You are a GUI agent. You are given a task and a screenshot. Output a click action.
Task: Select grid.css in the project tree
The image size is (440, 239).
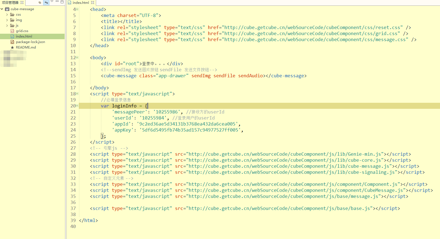point(22,31)
